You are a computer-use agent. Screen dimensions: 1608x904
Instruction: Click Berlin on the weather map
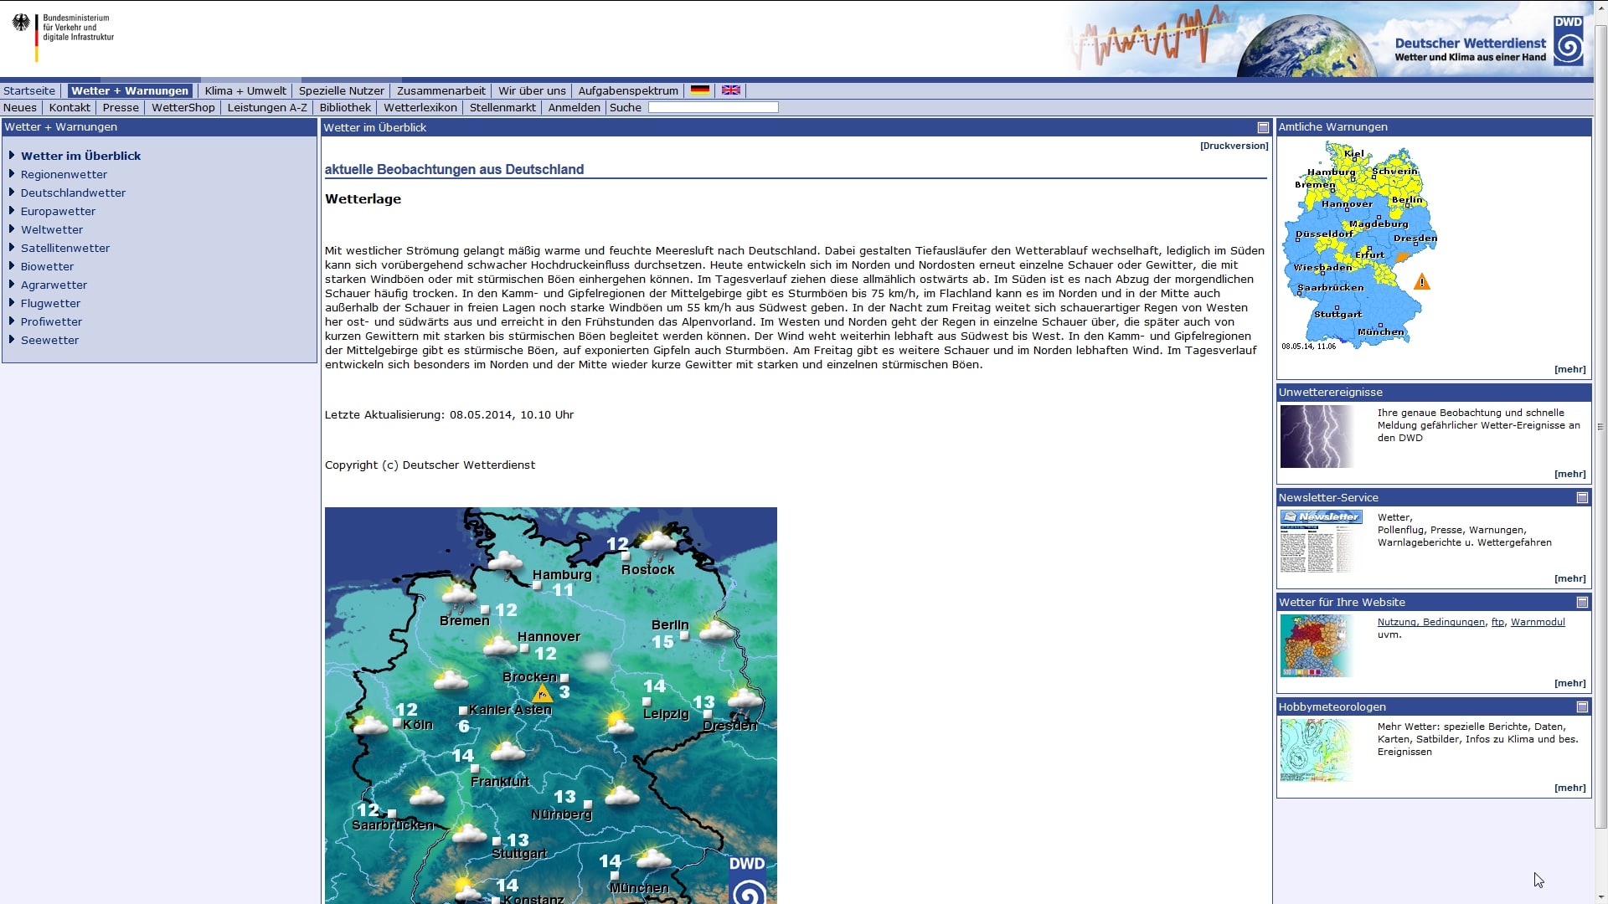pyautogui.click(x=670, y=624)
